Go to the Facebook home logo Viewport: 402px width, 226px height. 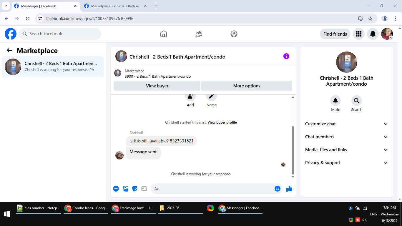tap(11, 34)
